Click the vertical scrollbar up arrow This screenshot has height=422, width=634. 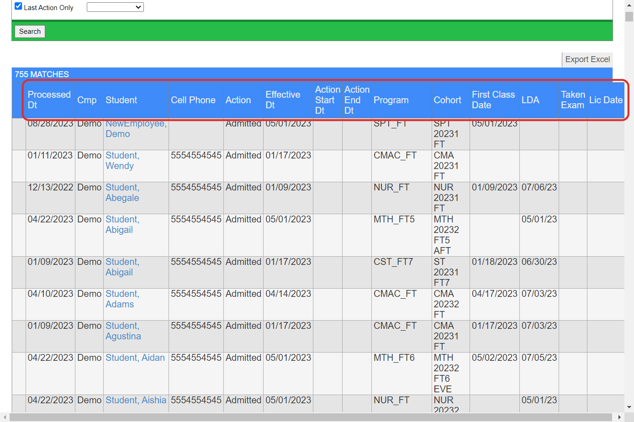click(x=629, y=5)
